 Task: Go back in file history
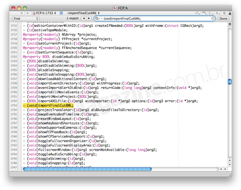[x=21, y=13]
